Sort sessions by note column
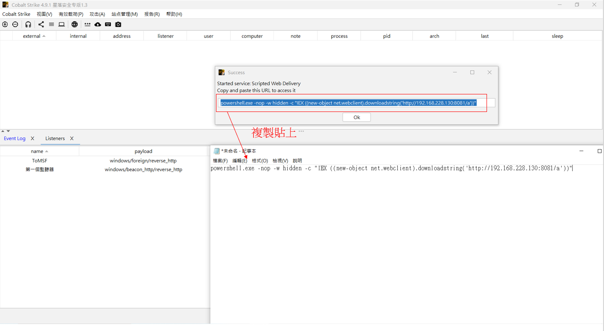Image resolution: width=604 pixels, height=331 pixels. pyautogui.click(x=296, y=36)
